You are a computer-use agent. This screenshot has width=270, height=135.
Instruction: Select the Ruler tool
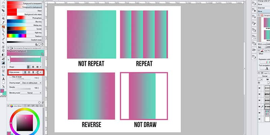click(x=3, y=75)
